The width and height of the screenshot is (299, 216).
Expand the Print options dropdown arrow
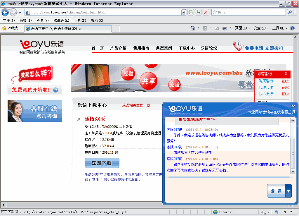click(x=230, y=28)
